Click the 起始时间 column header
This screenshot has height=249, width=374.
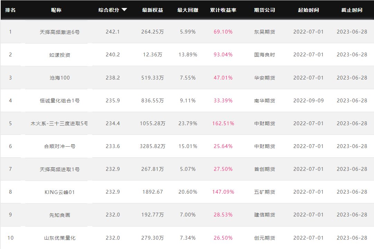(x=308, y=10)
